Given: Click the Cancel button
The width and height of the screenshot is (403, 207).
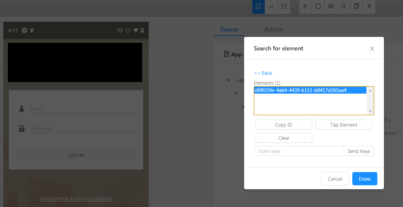Looking at the screenshot, I should coord(335,179).
